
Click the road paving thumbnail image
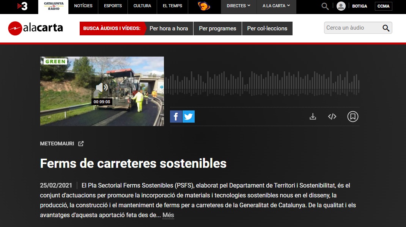[x=102, y=91]
